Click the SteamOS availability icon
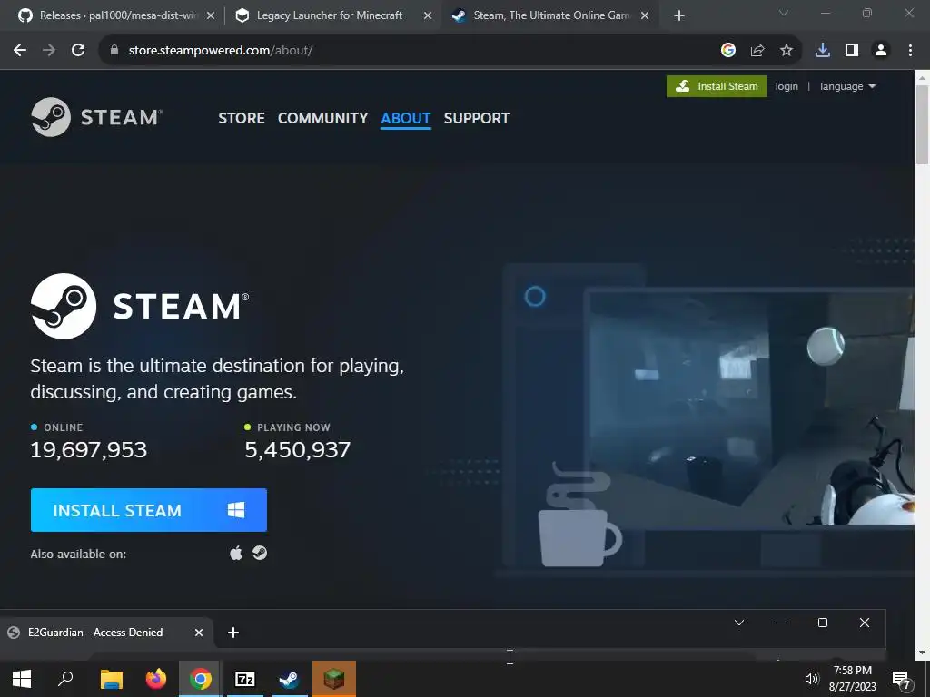The width and height of the screenshot is (930, 697). [x=260, y=553]
